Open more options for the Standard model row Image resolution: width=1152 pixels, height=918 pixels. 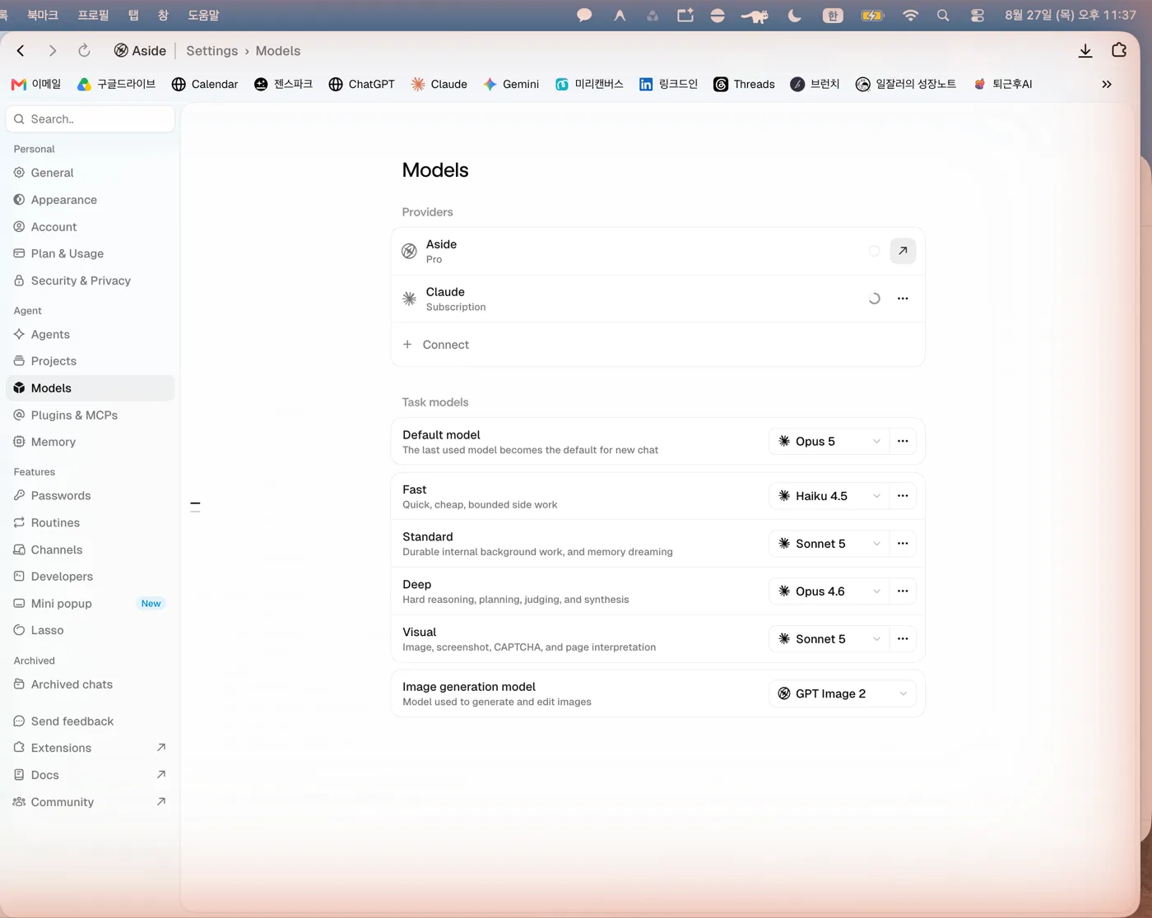[x=903, y=544]
